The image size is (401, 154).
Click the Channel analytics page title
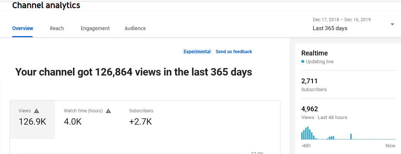(x=46, y=5)
